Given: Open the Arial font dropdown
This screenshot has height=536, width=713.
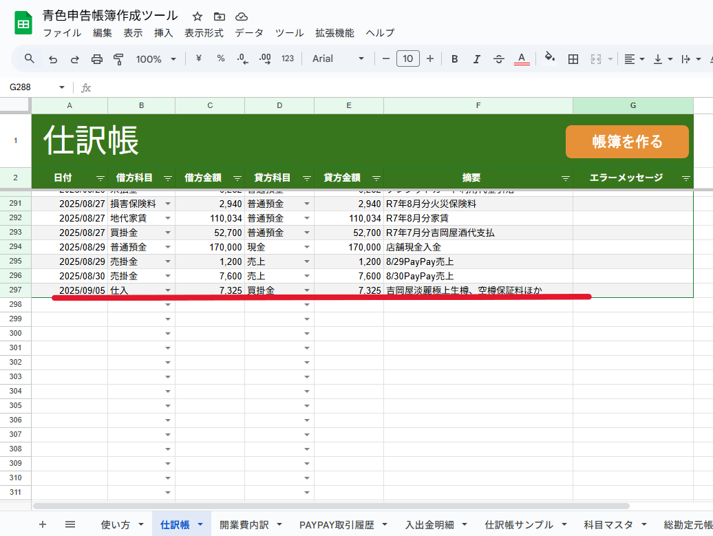Looking at the screenshot, I should (338, 59).
